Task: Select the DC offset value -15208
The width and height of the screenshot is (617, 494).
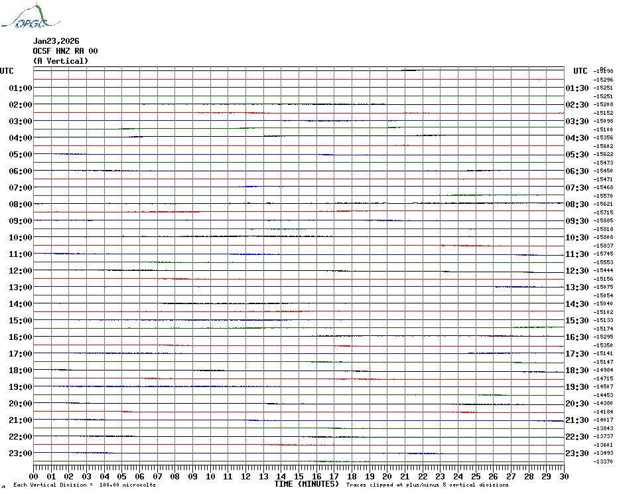Action: 603,104
